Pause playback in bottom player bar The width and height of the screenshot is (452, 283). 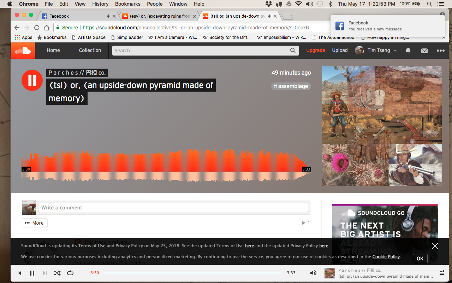click(x=32, y=273)
